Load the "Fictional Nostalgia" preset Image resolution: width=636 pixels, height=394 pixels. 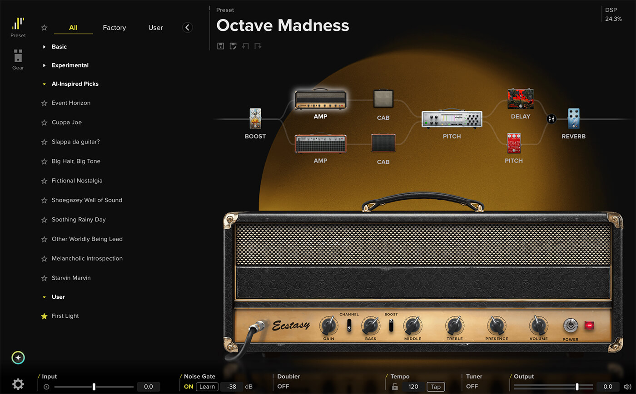(x=77, y=181)
